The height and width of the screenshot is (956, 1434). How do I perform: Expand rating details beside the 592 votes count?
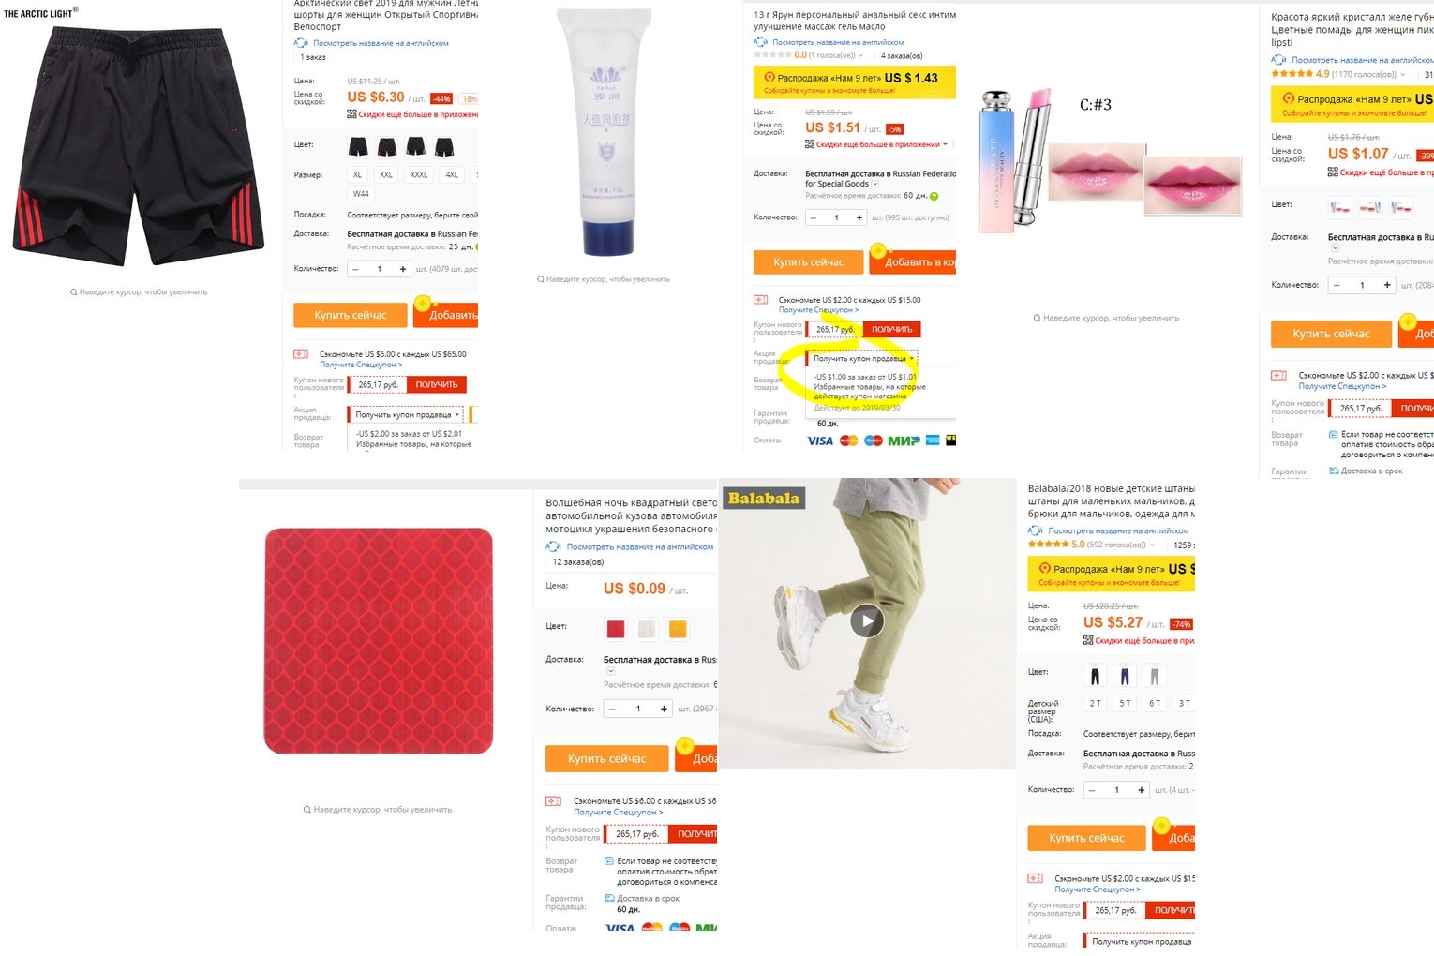coord(1152,545)
